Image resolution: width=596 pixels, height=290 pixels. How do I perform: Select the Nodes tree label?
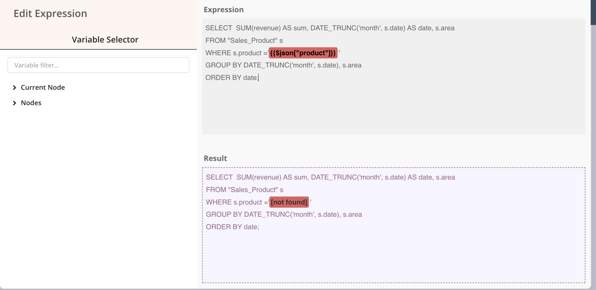pos(31,103)
